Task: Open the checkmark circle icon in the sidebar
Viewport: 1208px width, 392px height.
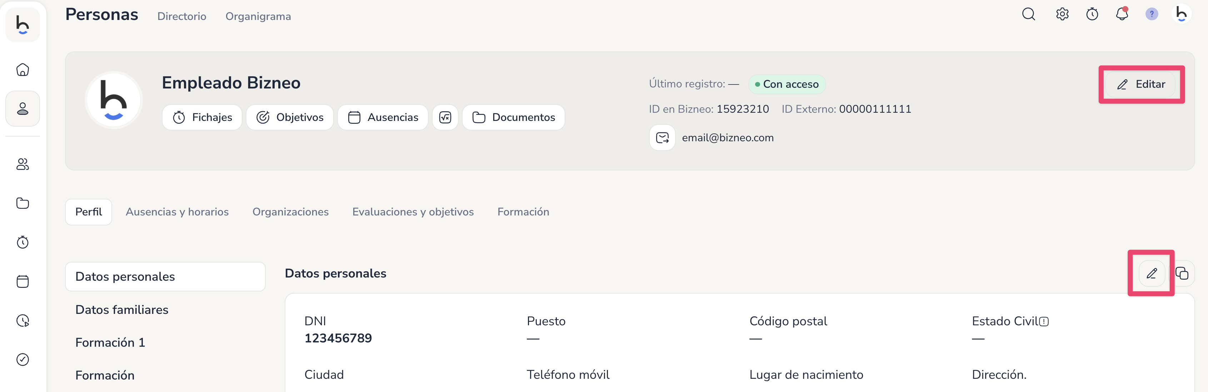Action: click(23, 359)
